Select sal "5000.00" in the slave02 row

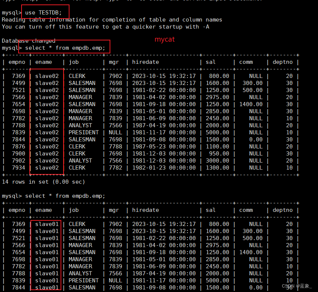click(217, 132)
